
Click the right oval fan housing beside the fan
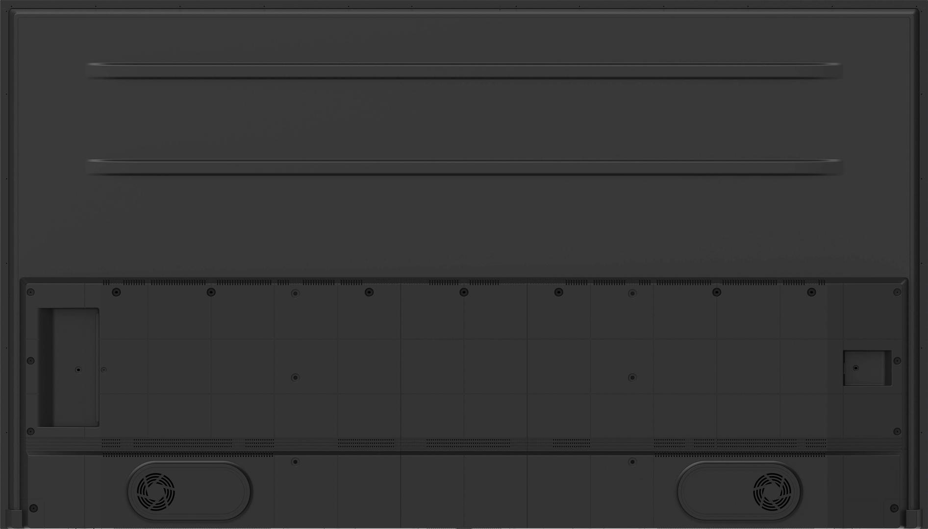(739, 491)
